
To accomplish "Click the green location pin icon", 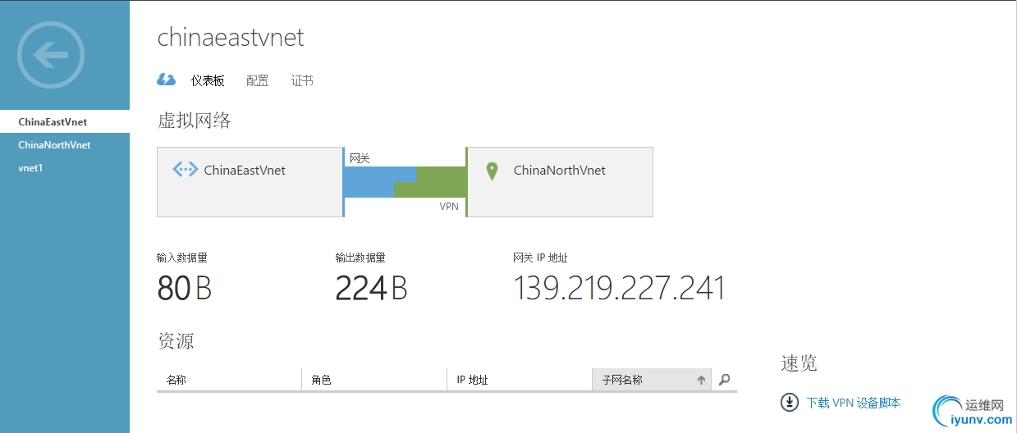I will (492, 171).
